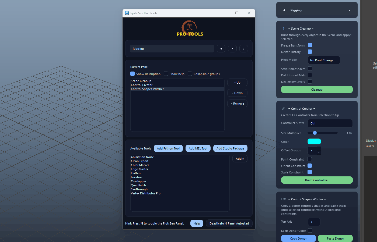
Task: Toggle the Show description checkbox
Action: [132, 74]
